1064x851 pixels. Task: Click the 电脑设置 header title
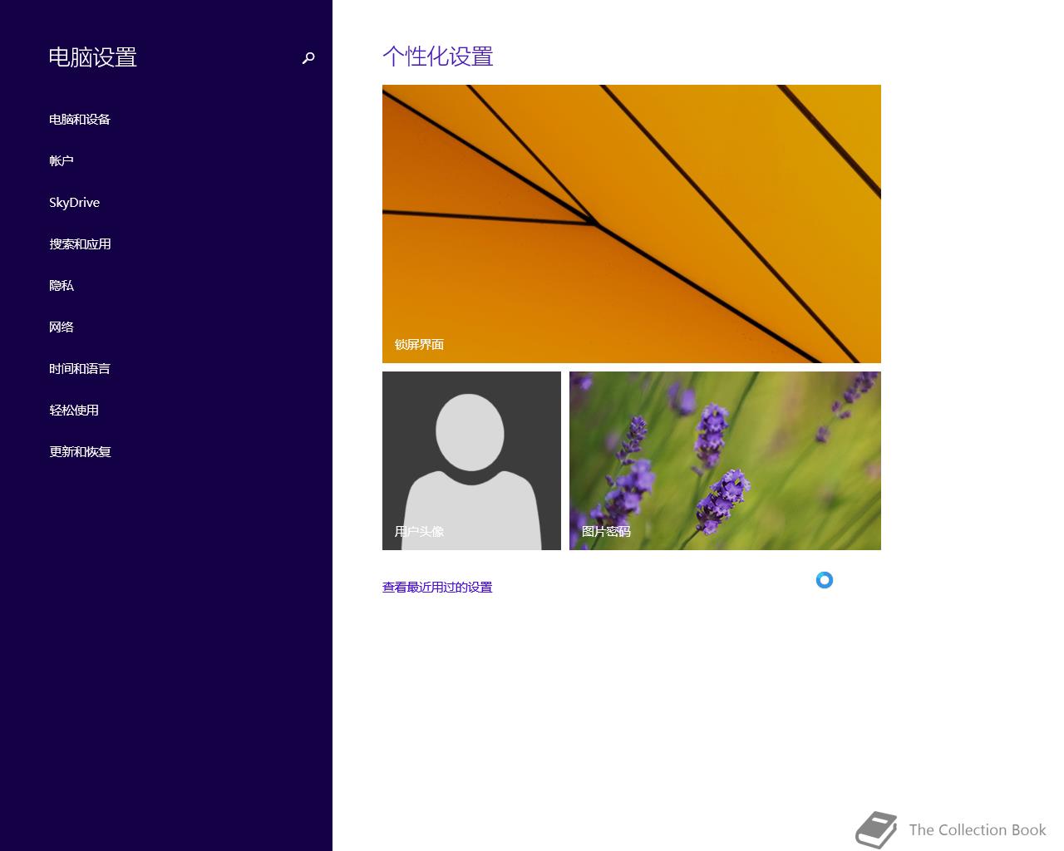93,57
